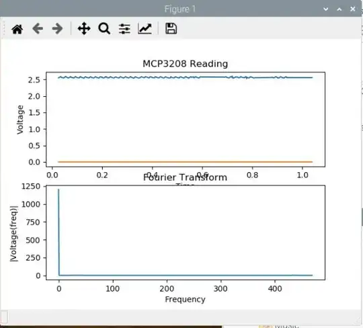The image size is (363, 328).
Task: Click the Fourier spike at zero frequency
Action: click(x=58, y=231)
